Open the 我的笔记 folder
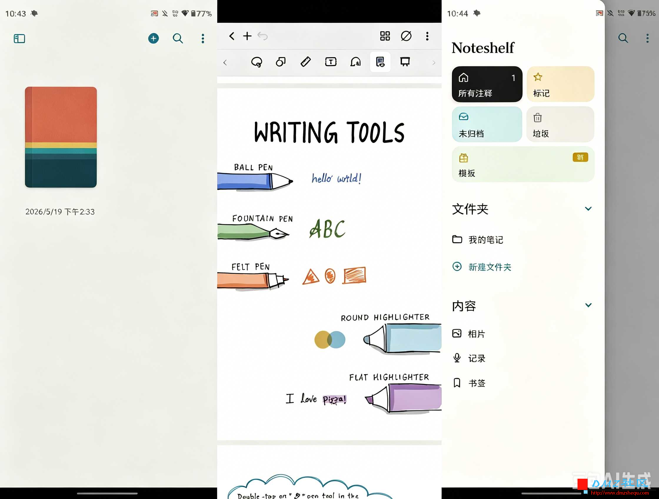 click(477, 239)
